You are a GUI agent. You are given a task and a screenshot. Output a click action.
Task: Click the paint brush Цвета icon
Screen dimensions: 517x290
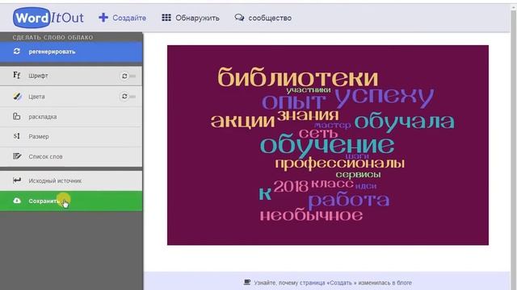tap(17, 97)
